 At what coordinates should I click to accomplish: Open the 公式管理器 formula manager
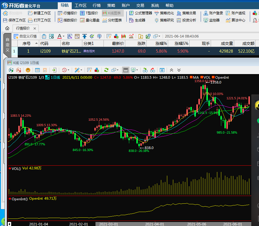pos(140,13)
